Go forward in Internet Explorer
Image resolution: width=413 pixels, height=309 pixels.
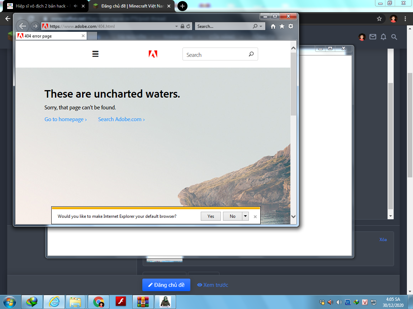click(35, 26)
